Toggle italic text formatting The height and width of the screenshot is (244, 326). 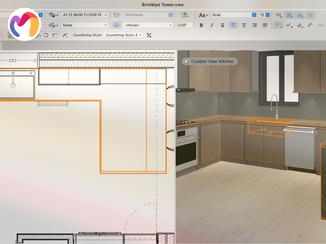212,25
